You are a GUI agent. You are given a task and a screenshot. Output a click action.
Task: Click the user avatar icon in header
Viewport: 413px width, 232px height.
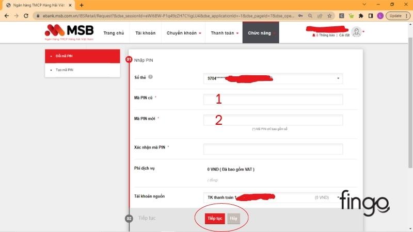[x=357, y=32]
